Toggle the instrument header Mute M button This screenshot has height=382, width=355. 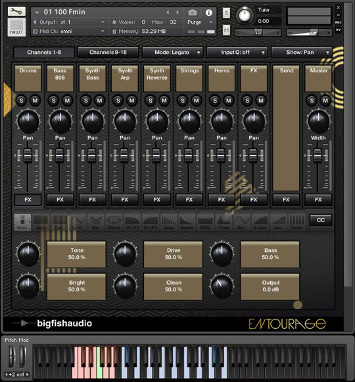[x=226, y=30]
